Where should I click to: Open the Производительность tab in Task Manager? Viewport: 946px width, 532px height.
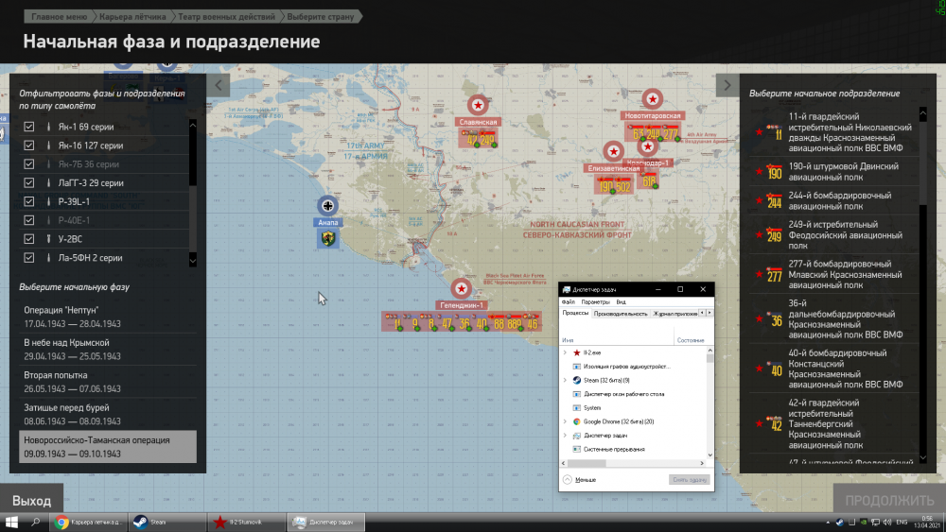pyautogui.click(x=621, y=313)
